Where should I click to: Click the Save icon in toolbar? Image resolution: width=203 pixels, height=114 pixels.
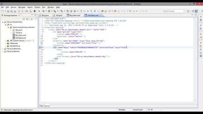pos(8,11)
